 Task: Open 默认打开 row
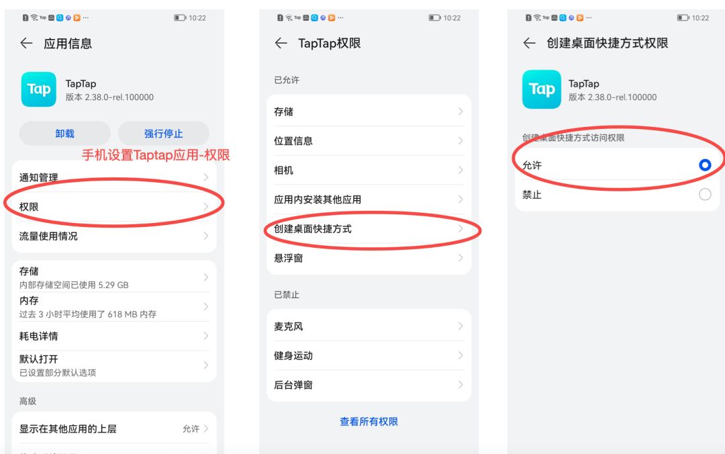[x=114, y=365]
